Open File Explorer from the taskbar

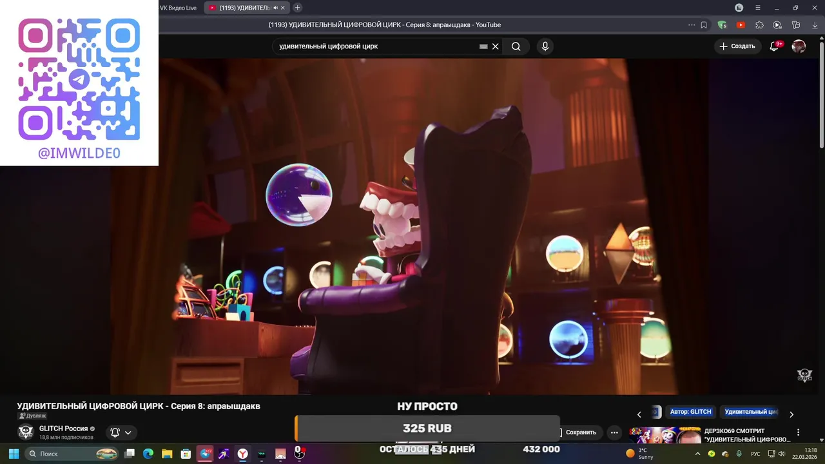(167, 454)
